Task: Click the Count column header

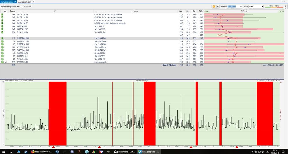Action: point(12,11)
